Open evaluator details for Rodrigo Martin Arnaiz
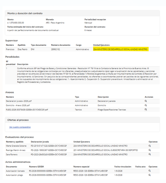The width and height of the screenshot is (166, 183). pos(150,150)
